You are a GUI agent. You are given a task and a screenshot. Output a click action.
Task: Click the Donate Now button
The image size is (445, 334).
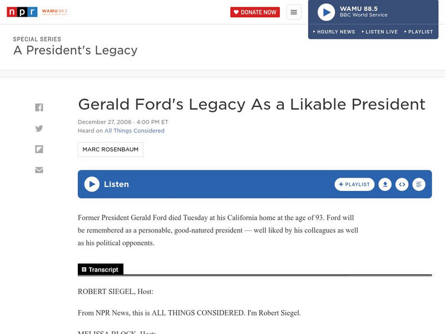tap(255, 11)
